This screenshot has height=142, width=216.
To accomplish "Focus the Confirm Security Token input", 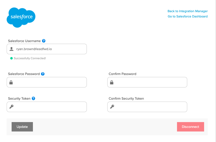I will [147, 107].
